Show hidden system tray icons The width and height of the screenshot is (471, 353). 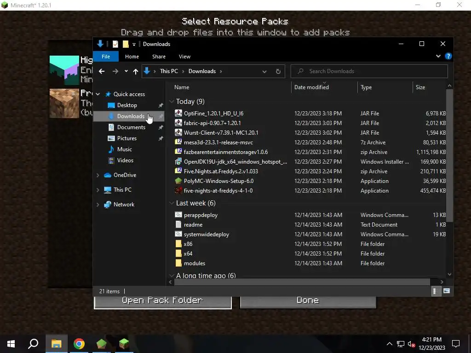tap(389, 344)
